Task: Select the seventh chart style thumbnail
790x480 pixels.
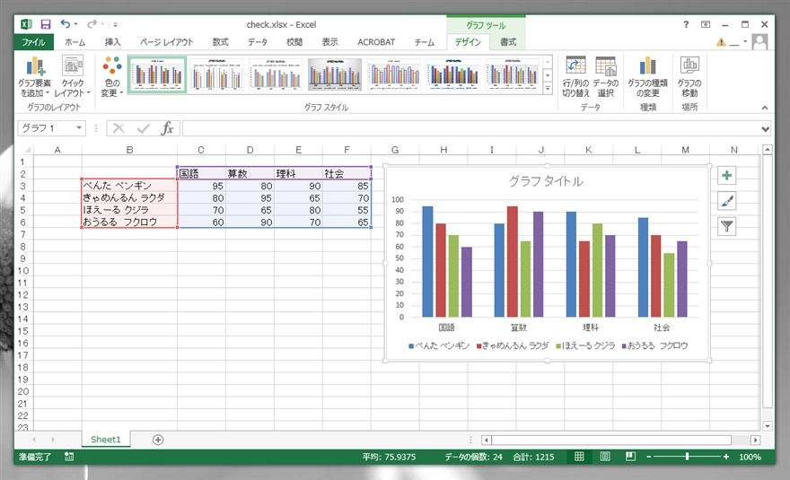Action: click(513, 74)
